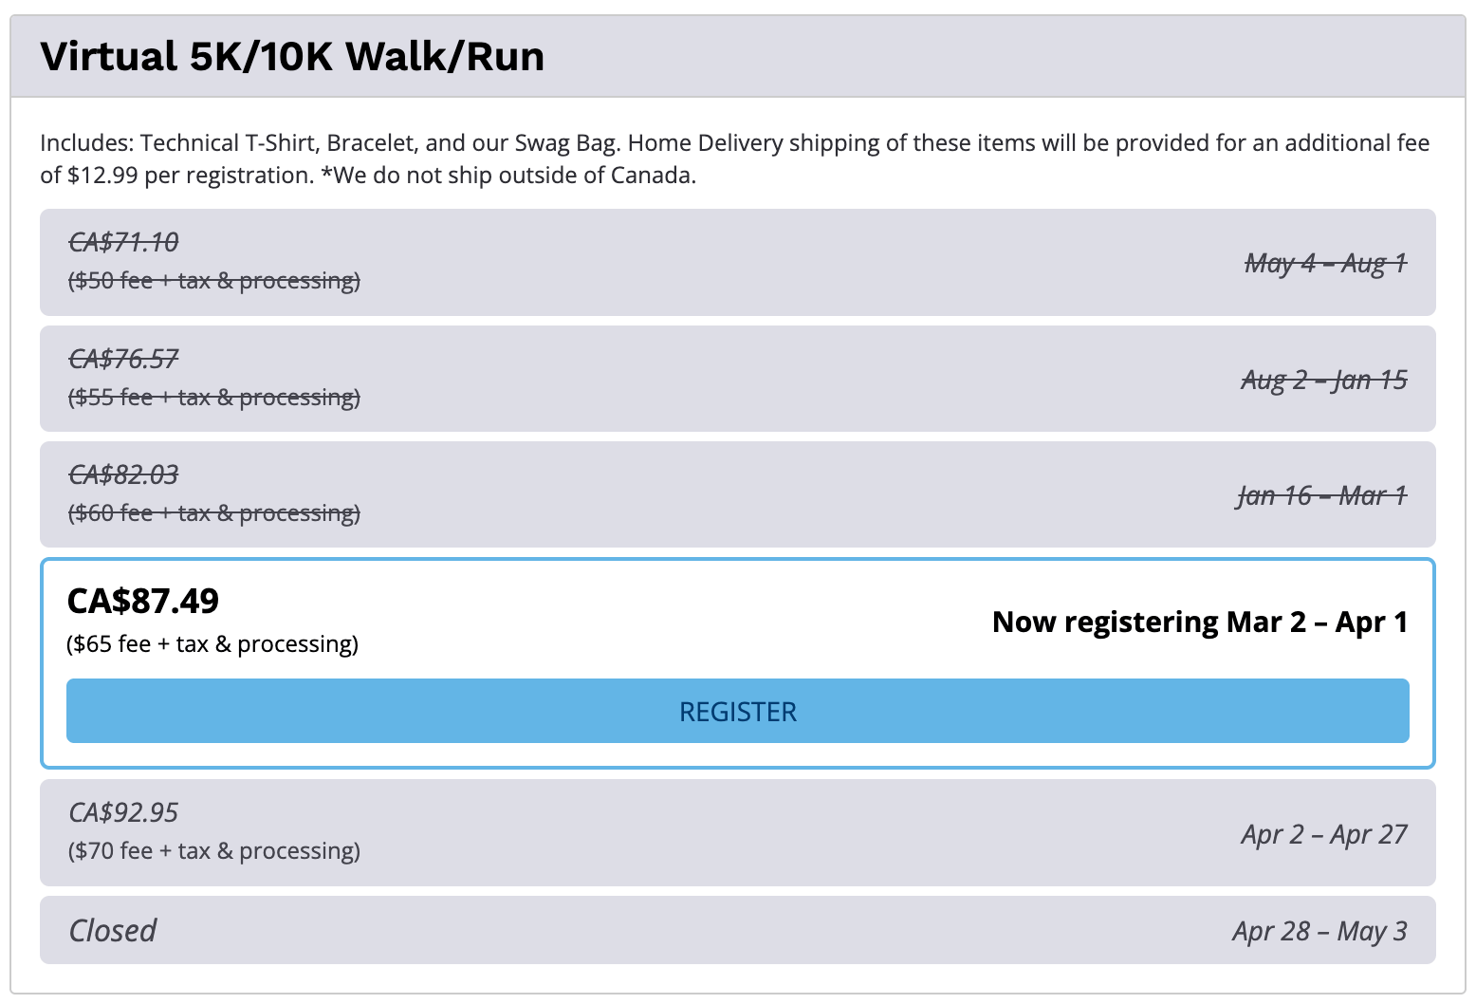The width and height of the screenshot is (1476, 1004).
Task: Click the crossed-out '$55 fee' note
Action: pos(214,398)
